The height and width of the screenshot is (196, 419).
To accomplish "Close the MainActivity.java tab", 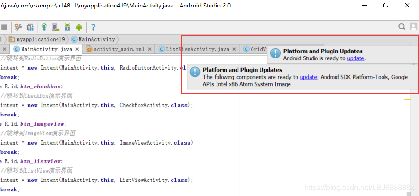I will (x=77, y=49).
